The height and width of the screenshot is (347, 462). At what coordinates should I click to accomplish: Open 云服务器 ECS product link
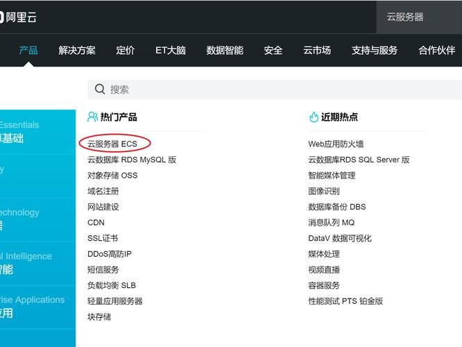coord(112,144)
